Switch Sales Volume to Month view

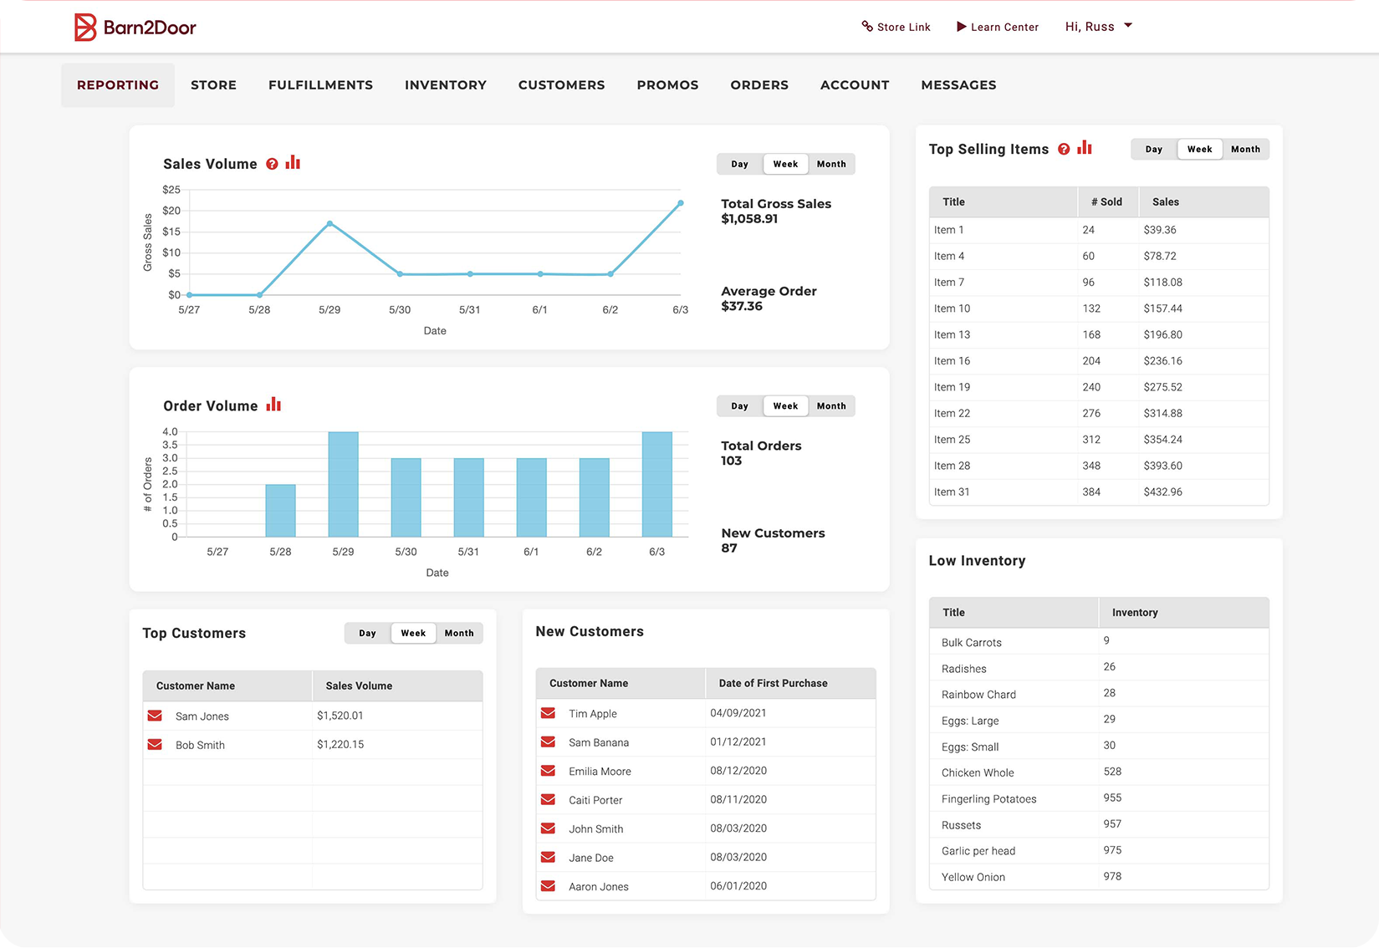pyautogui.click(x=831, y=164)
